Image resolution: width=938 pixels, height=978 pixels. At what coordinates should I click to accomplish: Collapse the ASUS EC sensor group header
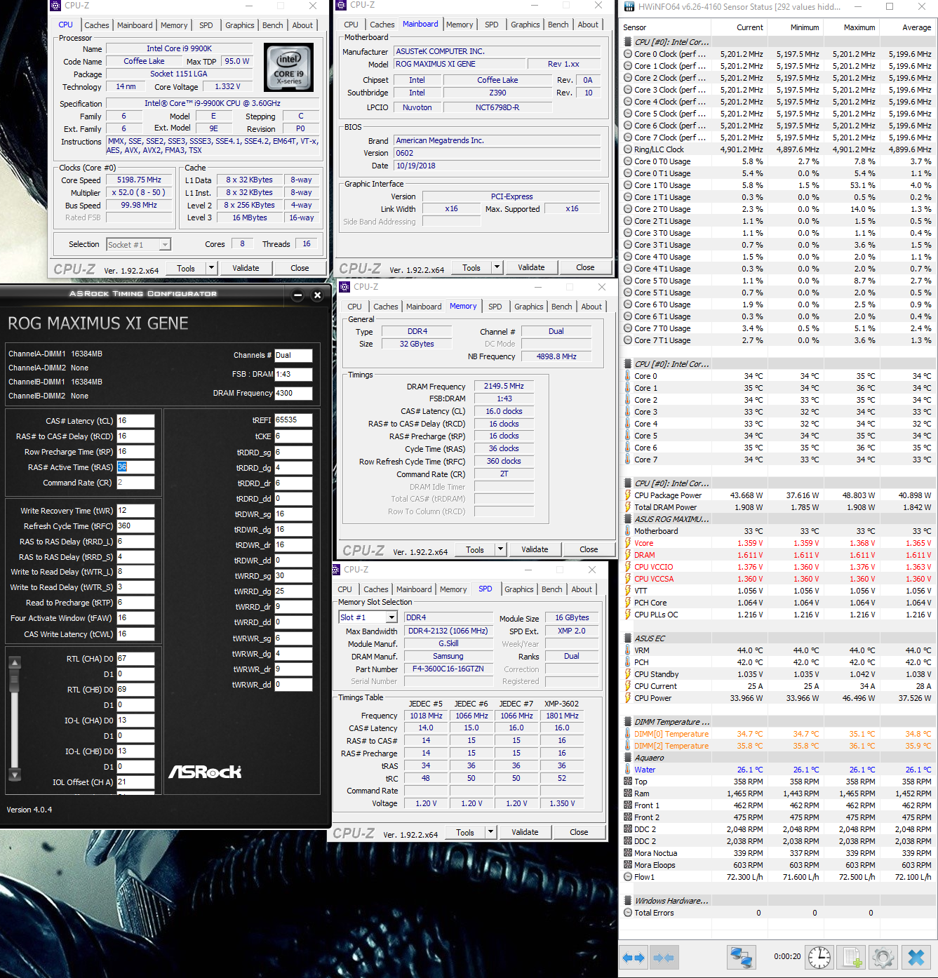tap(650, 638)
